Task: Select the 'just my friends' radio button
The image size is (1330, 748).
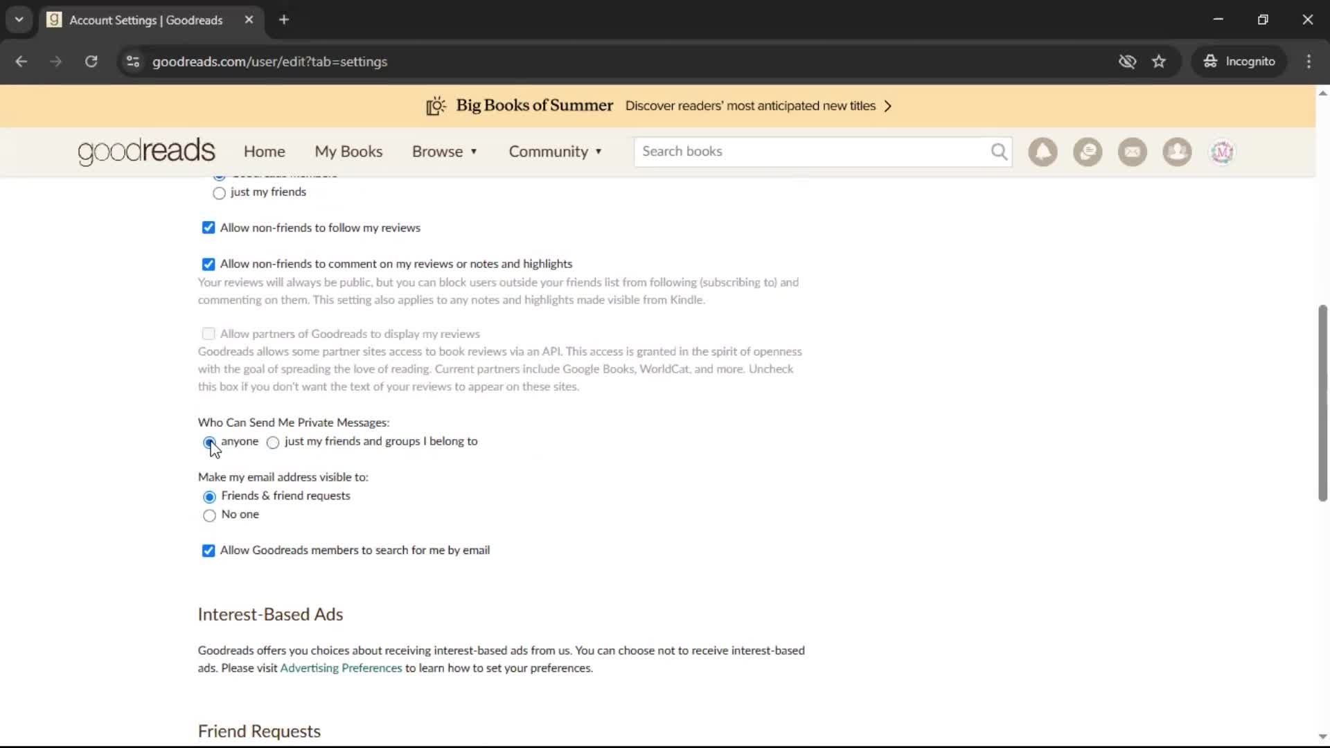Action: point(219,193)
